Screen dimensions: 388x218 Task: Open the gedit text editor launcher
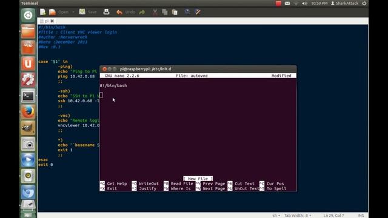click(28, 205)
